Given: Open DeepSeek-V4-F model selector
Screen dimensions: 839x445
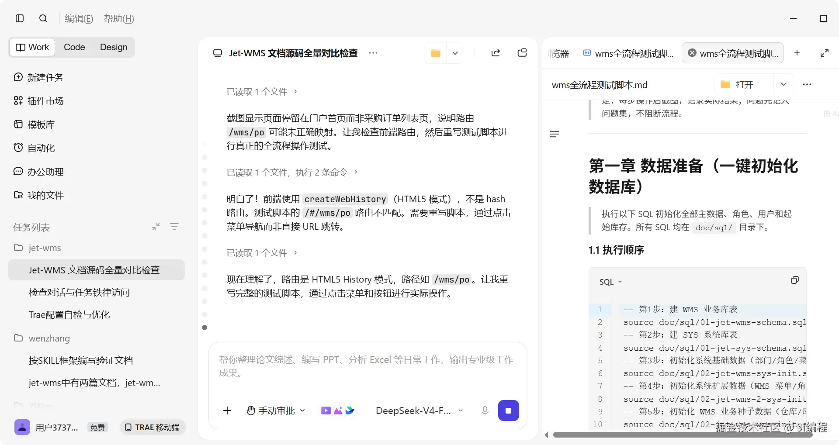Looking at the screenshot, I should pyautogui.click(x=419, y=411).
